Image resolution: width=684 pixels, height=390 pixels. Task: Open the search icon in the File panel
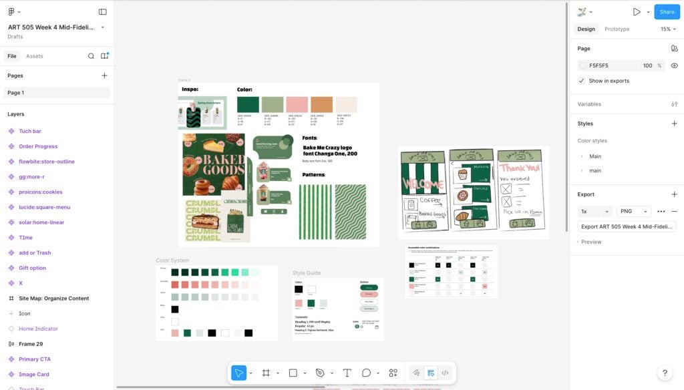coord(91,55)
